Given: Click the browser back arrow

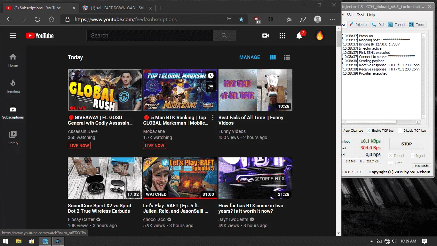Looking at the screenshot, I should pos(9,19).
